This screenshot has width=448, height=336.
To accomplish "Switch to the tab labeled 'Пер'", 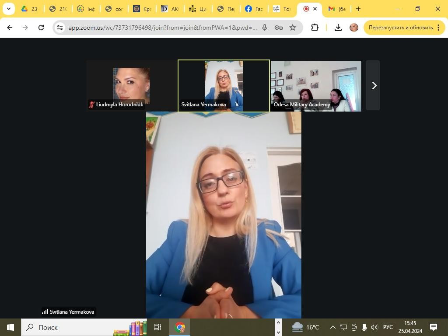I will pos(226,9).
